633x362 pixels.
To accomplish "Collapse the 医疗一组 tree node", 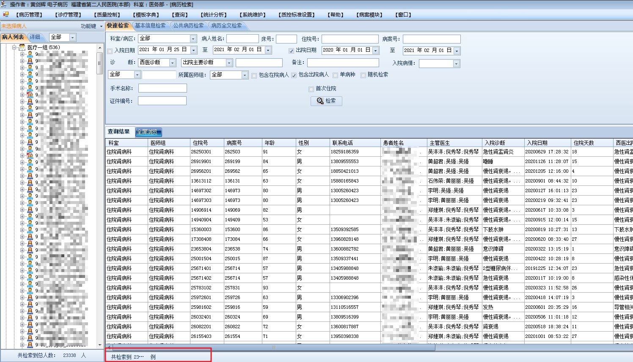I will (14, 47).
